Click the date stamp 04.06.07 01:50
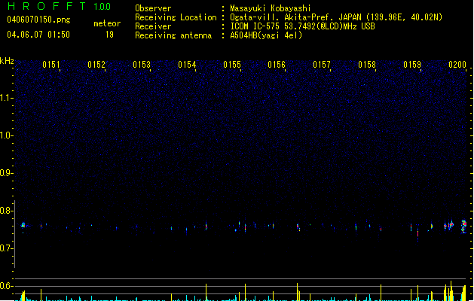 pos(38,35)
